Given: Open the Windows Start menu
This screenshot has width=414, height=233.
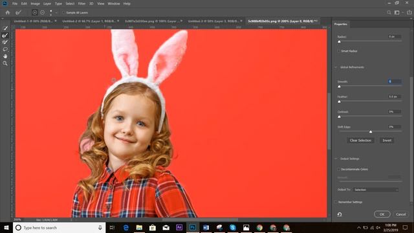Looking at the screenshot, I should pos(6,227).
